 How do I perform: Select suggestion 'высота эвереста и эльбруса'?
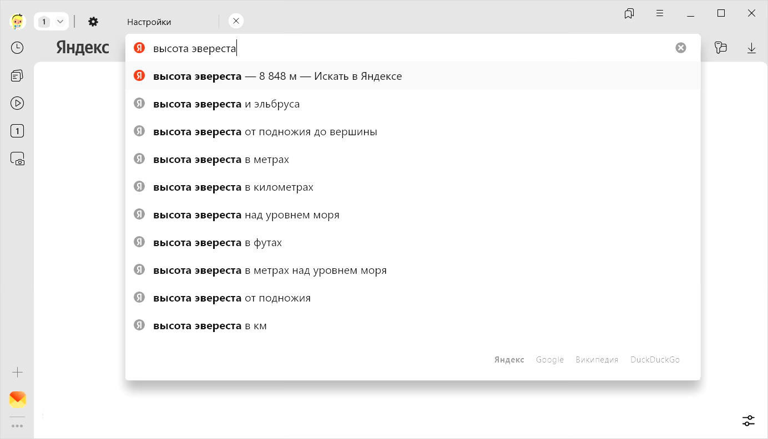(x=226, y=104)
